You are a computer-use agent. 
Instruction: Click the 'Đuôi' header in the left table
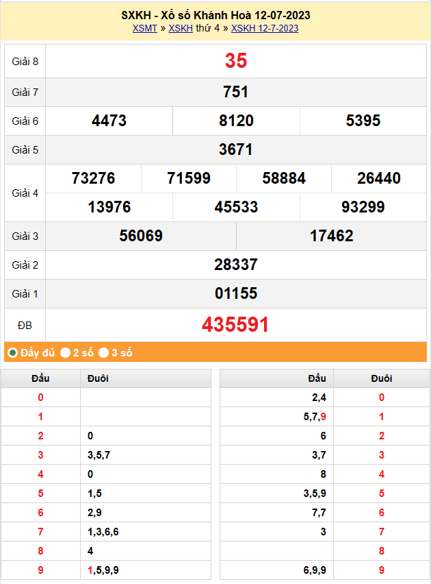(x=98, y=378)
